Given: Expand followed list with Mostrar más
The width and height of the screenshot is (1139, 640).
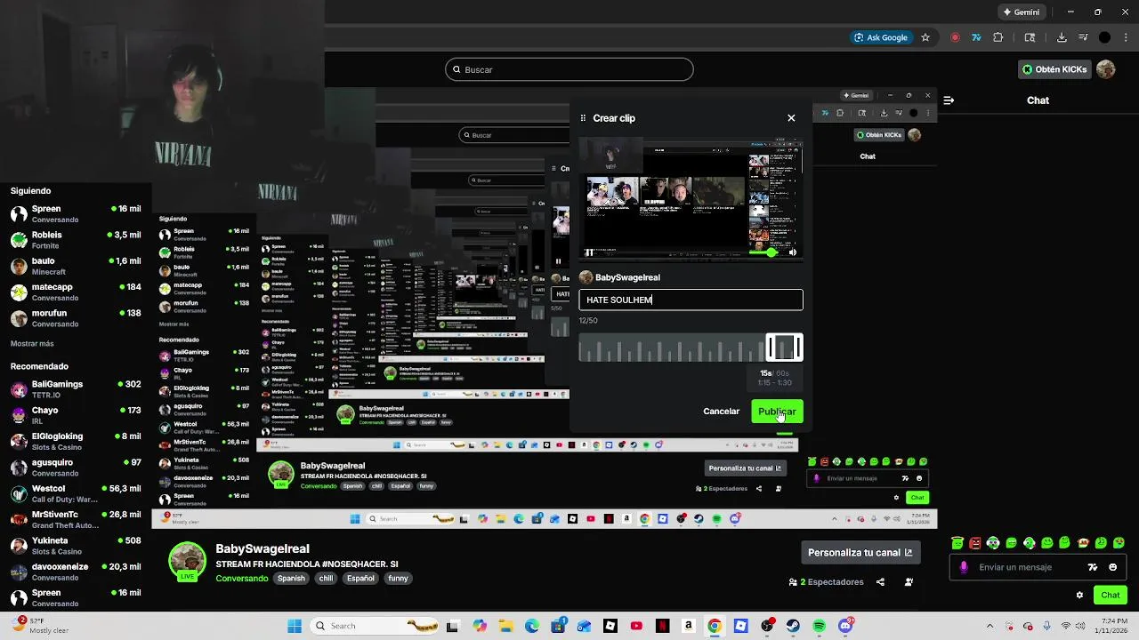Looking at the screenshot, I should click(32, 344).
